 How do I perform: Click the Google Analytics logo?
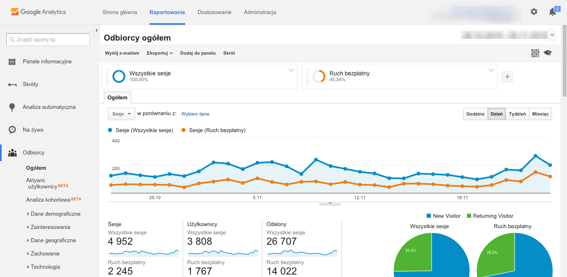coord(38,12)
